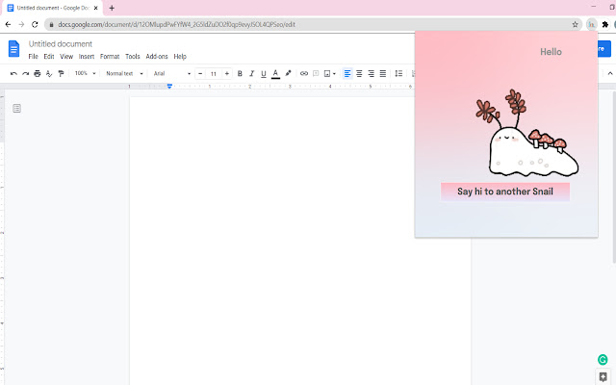
Task: Bookmark this page with star icon
Action: (x=576, y=24)
